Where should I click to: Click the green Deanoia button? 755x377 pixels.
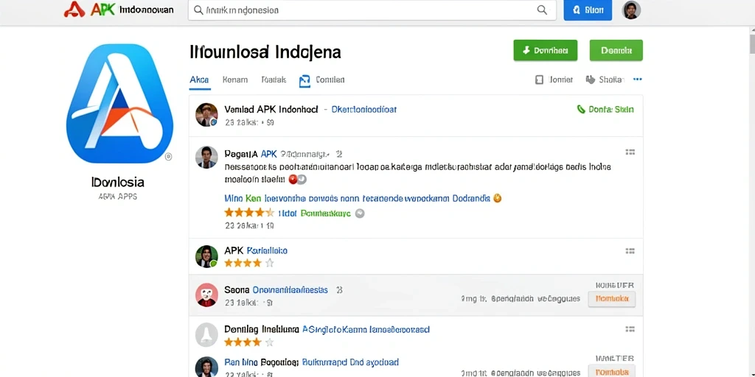(616, 50)
